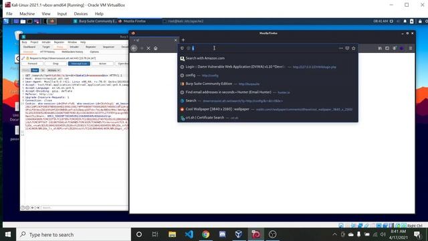
Task: Open Visual Studio Code from taskbar
Action: pyautogui.click(x=189, y=234)
